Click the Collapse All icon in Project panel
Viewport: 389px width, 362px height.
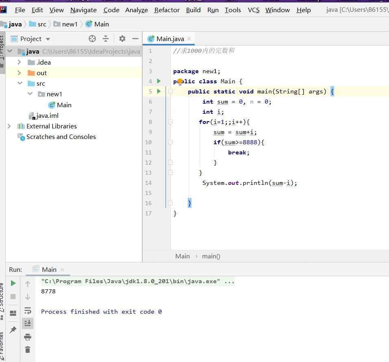coord(106,39)
